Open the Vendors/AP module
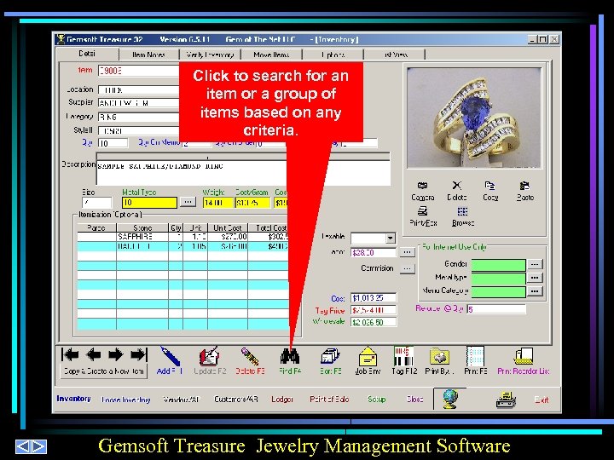614x460 pixels. point(181,400)
